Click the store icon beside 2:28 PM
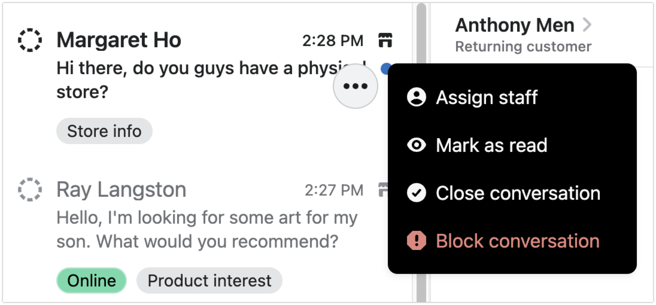The width and height of the screenshot is (656, 305). 385,40
